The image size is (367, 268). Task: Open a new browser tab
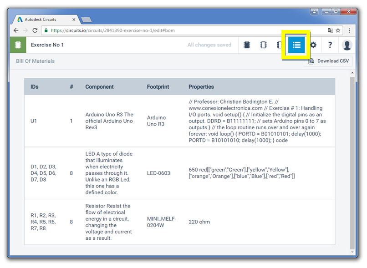(x=87, y=20)
